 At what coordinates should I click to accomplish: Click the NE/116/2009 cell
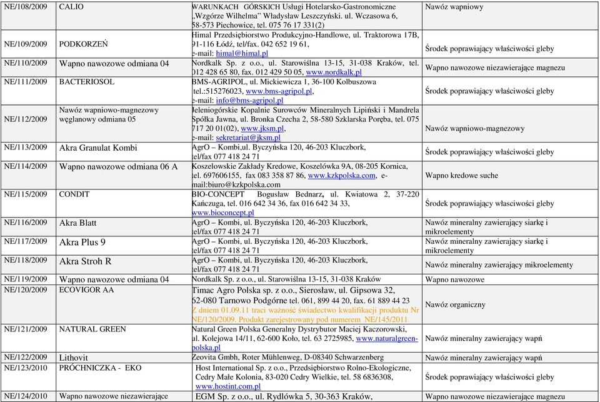29,227
